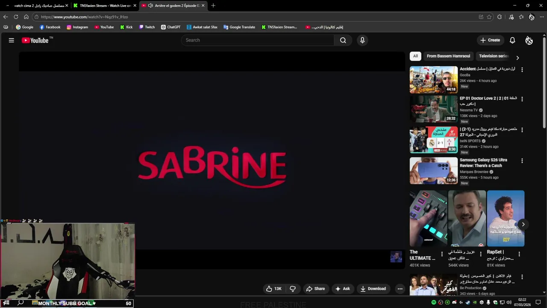Image resolution: width=547 pixels, height=308 pixels.
Task: Open browser settings and more ellipsis
Action: [x=542, y=17]
